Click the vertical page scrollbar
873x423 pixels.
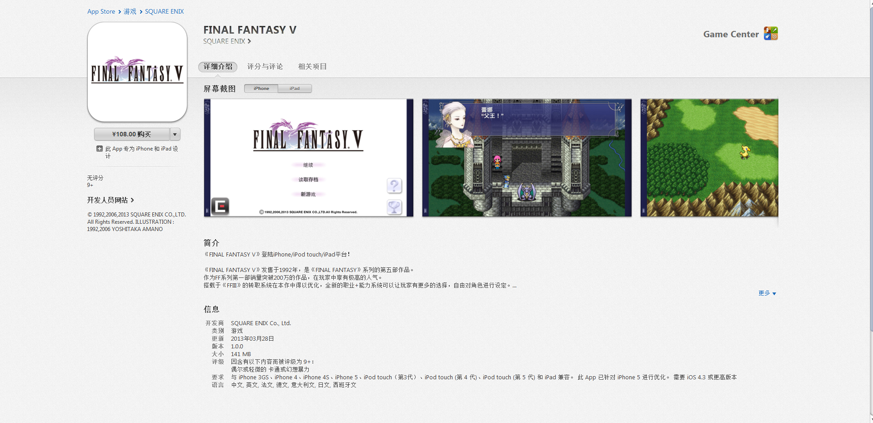(x=871, y=168)
